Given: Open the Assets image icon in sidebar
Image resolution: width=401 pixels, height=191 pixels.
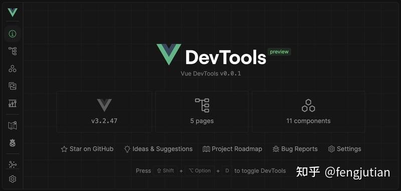Looking at the screenshot, I should 12,86.
